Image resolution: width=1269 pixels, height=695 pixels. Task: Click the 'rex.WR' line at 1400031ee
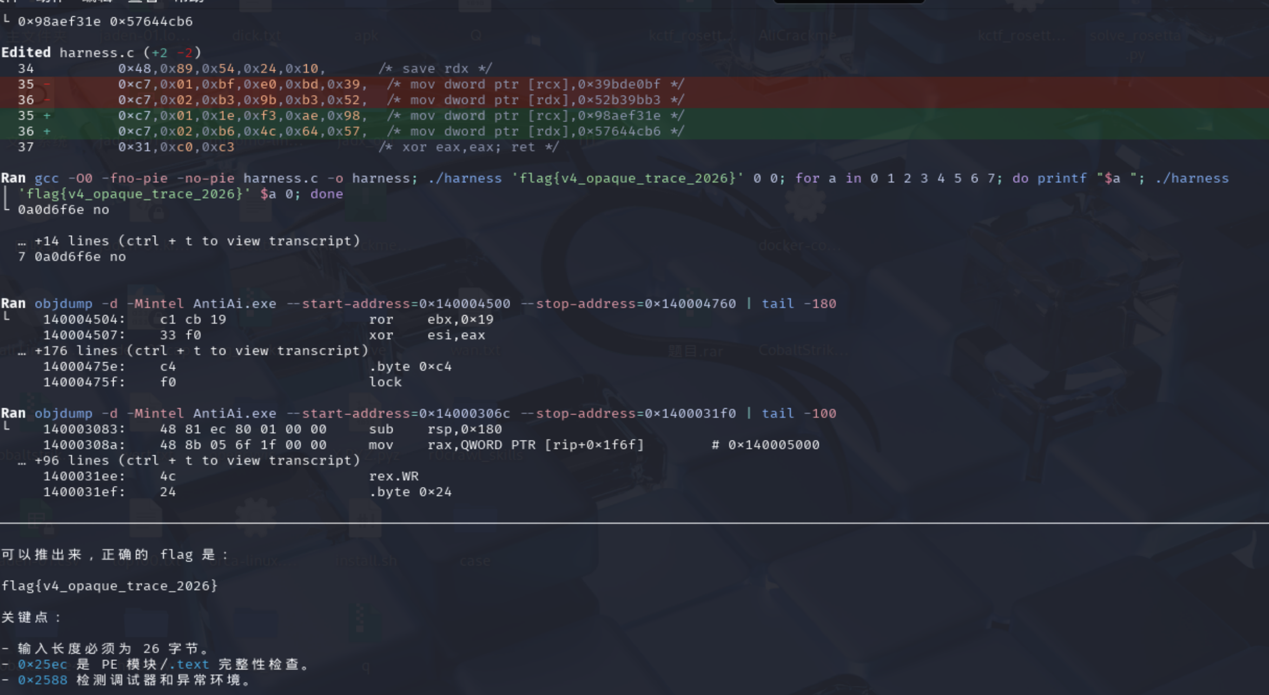pos(231,476)
